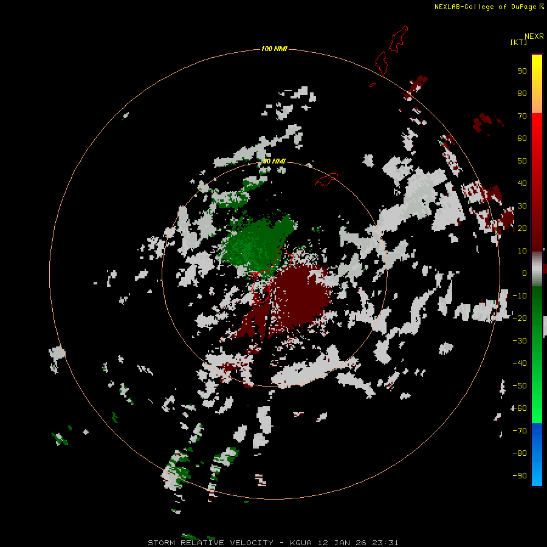The image size is (547, 547).
Task: Click the 40 knot scale label
Action: 522,183
